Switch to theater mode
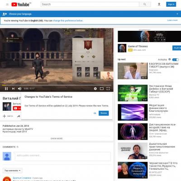 [102, 89]
